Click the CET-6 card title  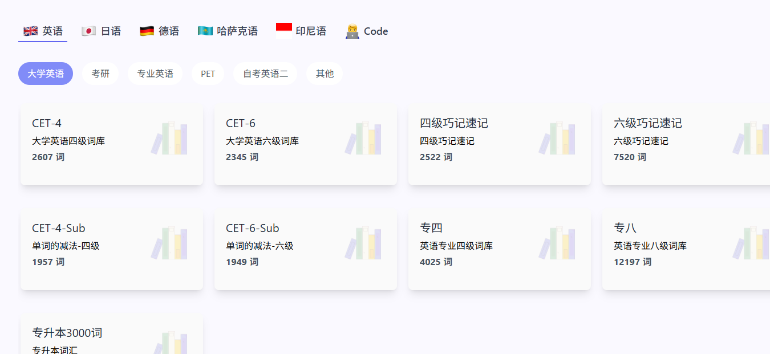[241, 123]
